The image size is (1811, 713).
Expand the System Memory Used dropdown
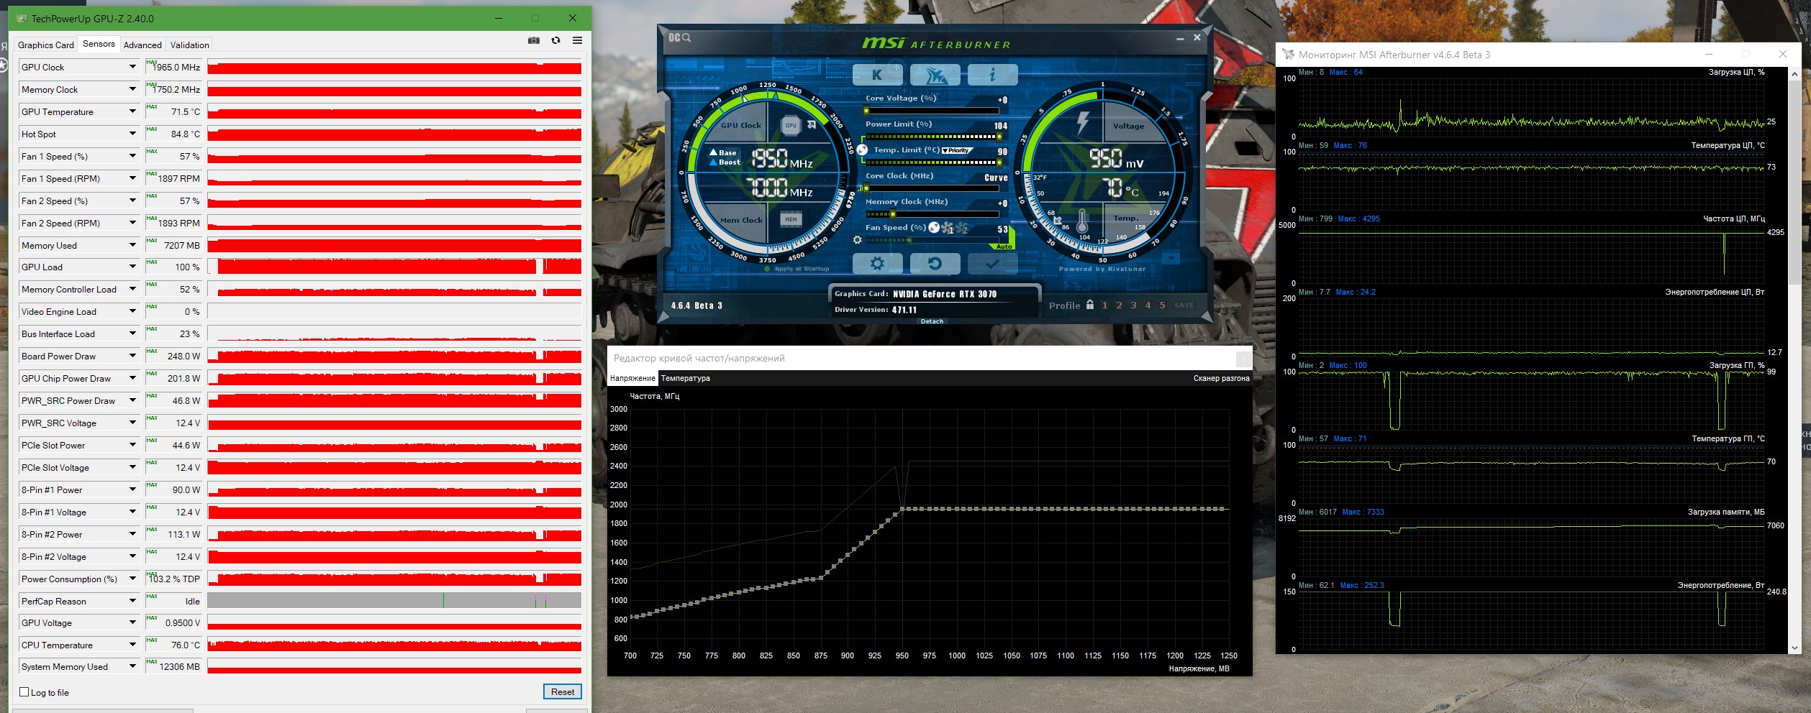pos(132,666)
